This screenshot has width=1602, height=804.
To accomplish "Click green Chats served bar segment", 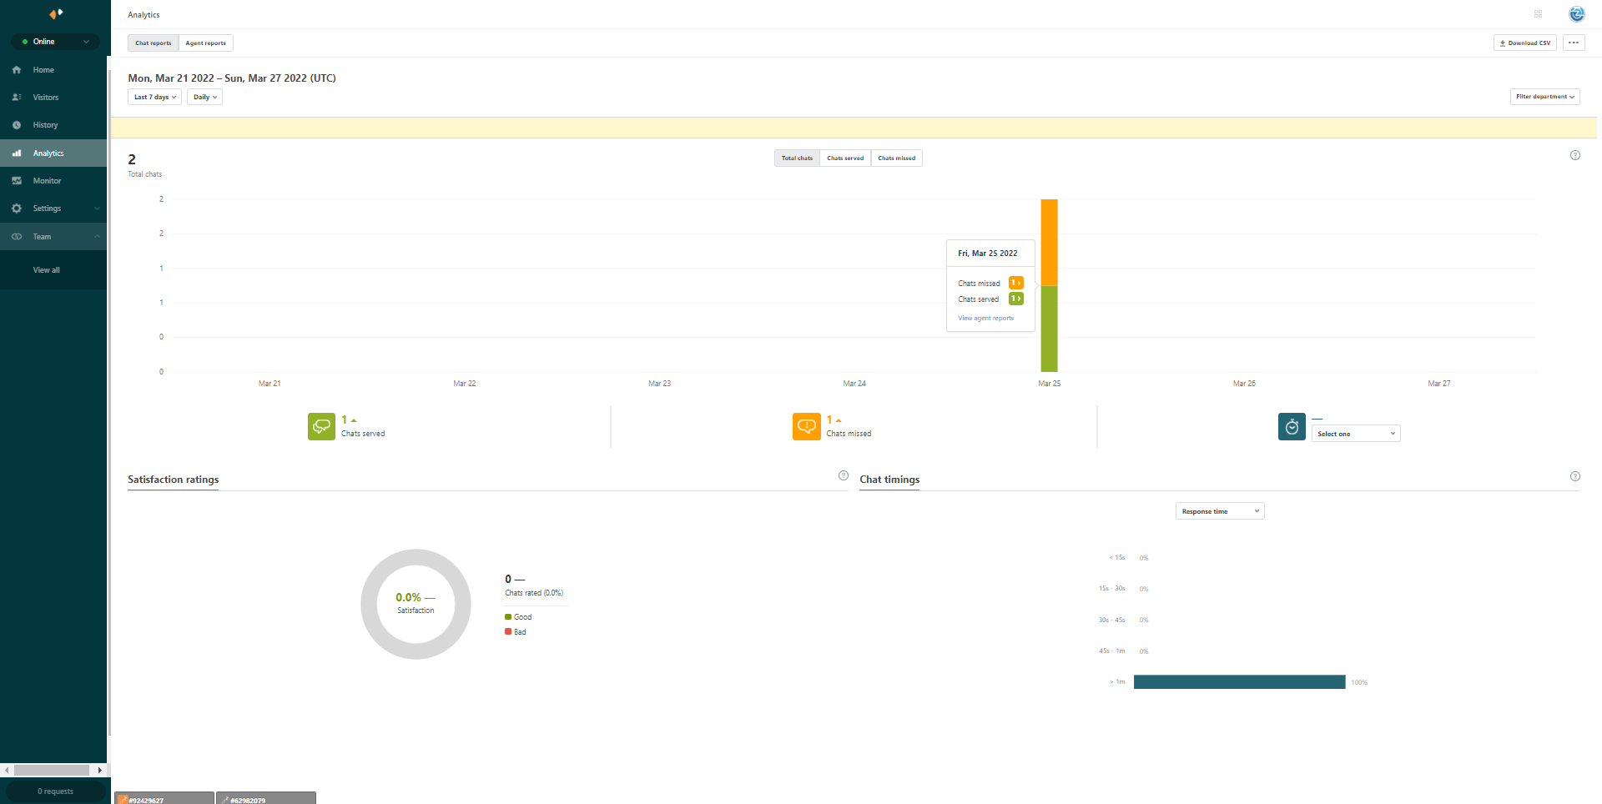I will 1049,329.
